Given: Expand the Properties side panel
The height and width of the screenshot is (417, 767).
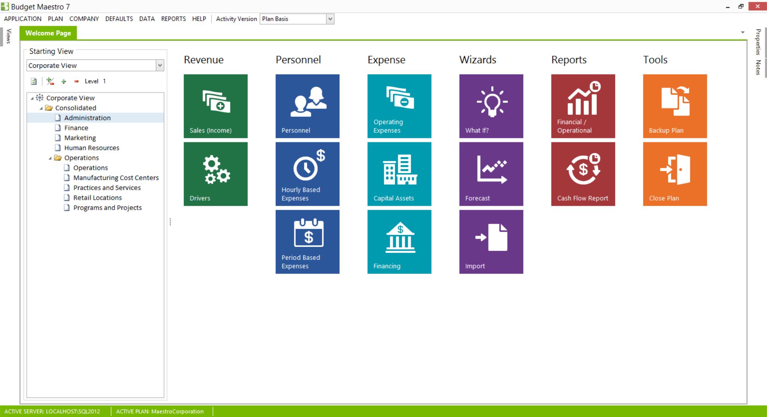Looking at the screenshot, I should point(758,42).
